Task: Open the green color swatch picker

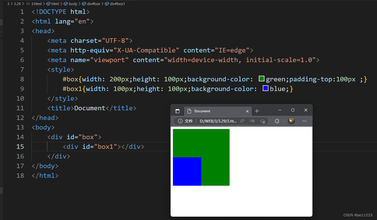Action: [x=262, y=79]
